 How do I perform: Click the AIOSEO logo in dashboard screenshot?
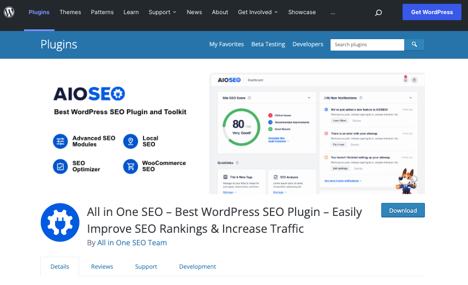(x=229, y=80)
